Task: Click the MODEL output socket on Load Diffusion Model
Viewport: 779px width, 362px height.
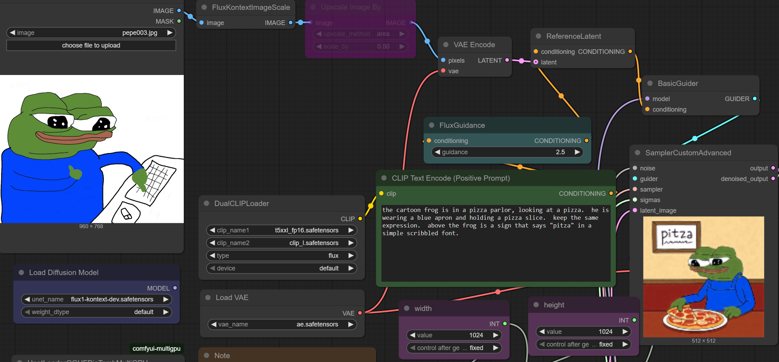Action: [x=175, y=288]
